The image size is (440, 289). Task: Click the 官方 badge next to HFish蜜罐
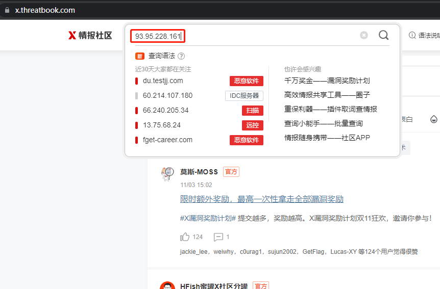pyautogui.click(x=261, y=285)
